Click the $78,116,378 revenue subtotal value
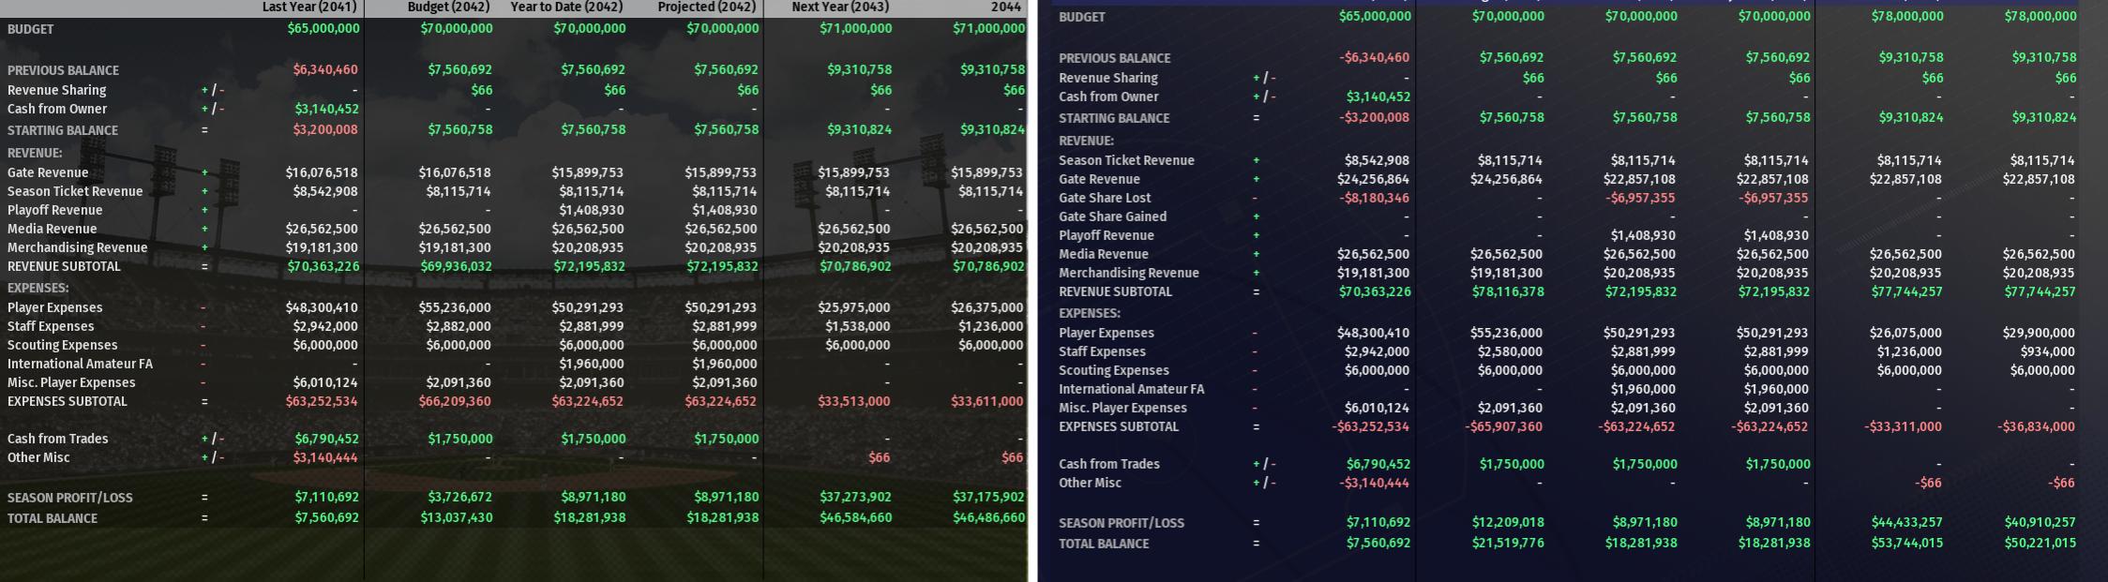 pyautogui.click(x=1508, y=291)
